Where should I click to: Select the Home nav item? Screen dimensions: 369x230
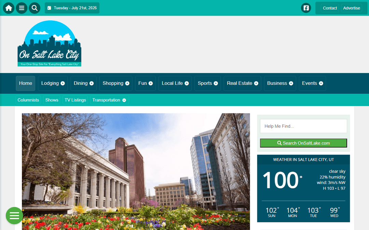(x=25, y=83)
